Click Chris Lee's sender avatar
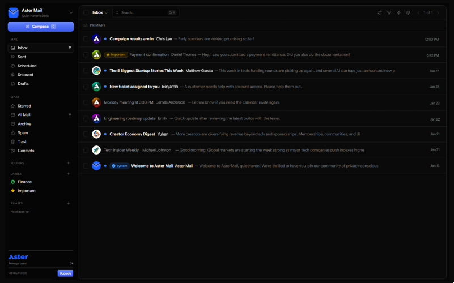The height and width of the screenshot is (283, 454). tap(96, 38)
